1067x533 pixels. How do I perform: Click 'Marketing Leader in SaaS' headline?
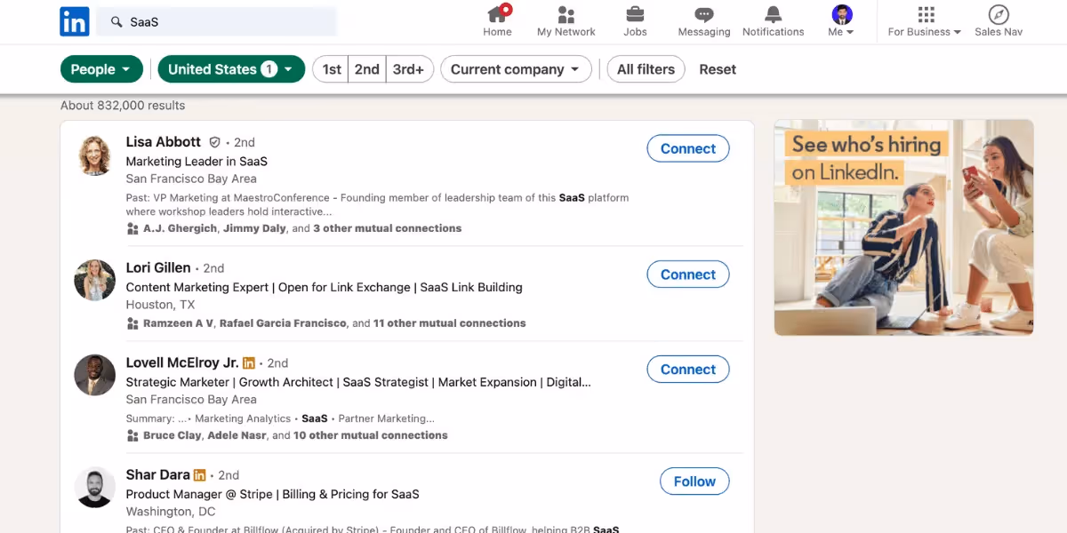197,162
